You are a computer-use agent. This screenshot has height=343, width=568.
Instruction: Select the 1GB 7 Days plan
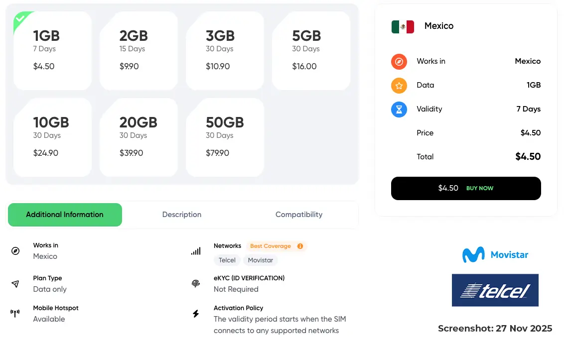pyautogui.click(x=52, y=51)
